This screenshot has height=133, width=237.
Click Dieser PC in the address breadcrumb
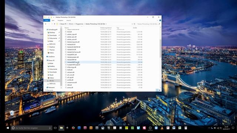pos(63,24)
